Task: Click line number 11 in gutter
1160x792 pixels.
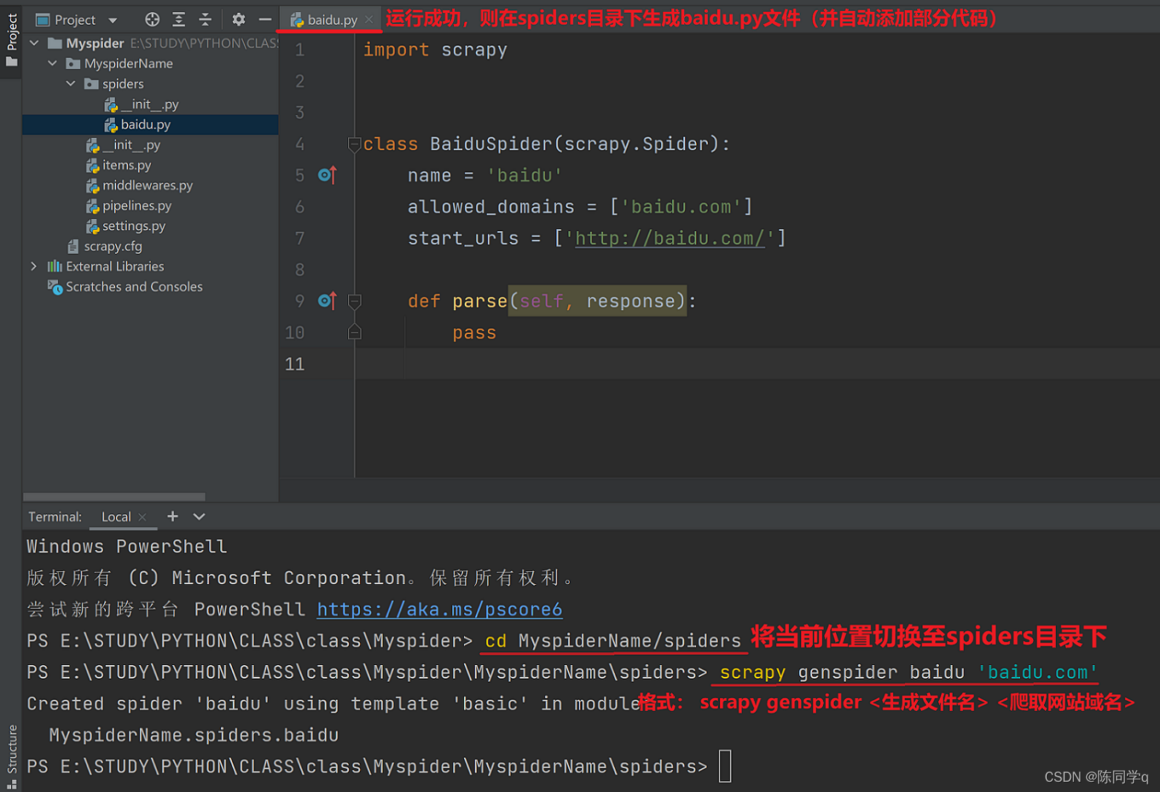Action: tap(295, 364)
